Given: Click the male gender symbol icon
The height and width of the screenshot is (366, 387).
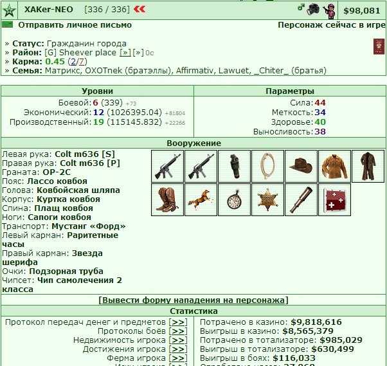Looking at the screenshot, I should click(x=301, y=7).
